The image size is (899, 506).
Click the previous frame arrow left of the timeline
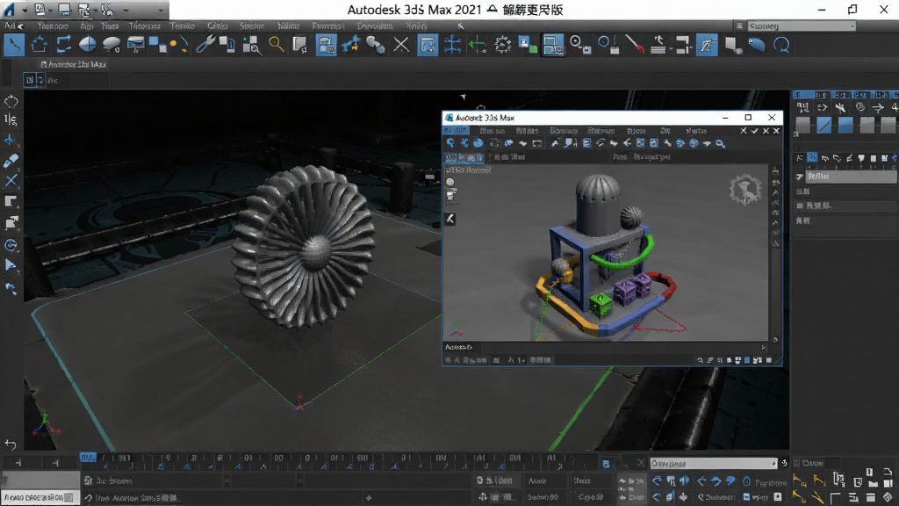pyautogui.click(x=55, y=462)
